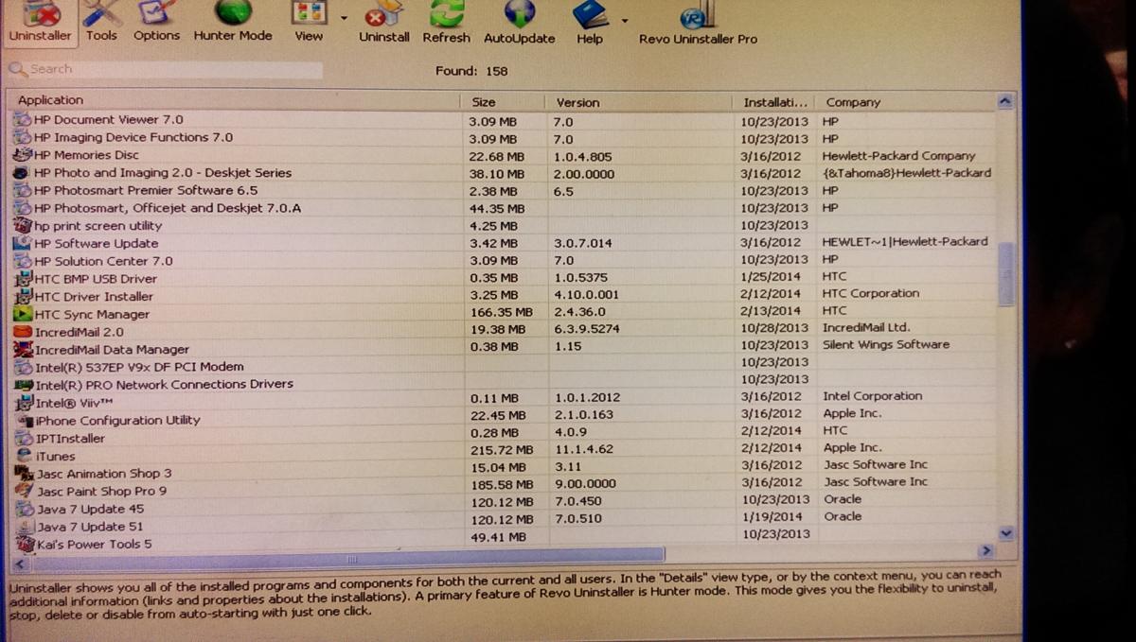This screenshot has height=642, width=1136.
Task: Open the Tools toolbar icon
Action: click(101, 11)
